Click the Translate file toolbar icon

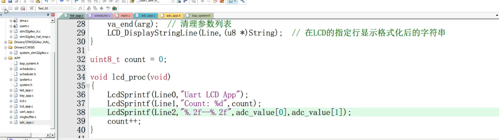coord(4,8)
